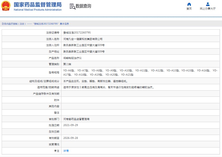Click 第二类 management category value

point(67,64)
